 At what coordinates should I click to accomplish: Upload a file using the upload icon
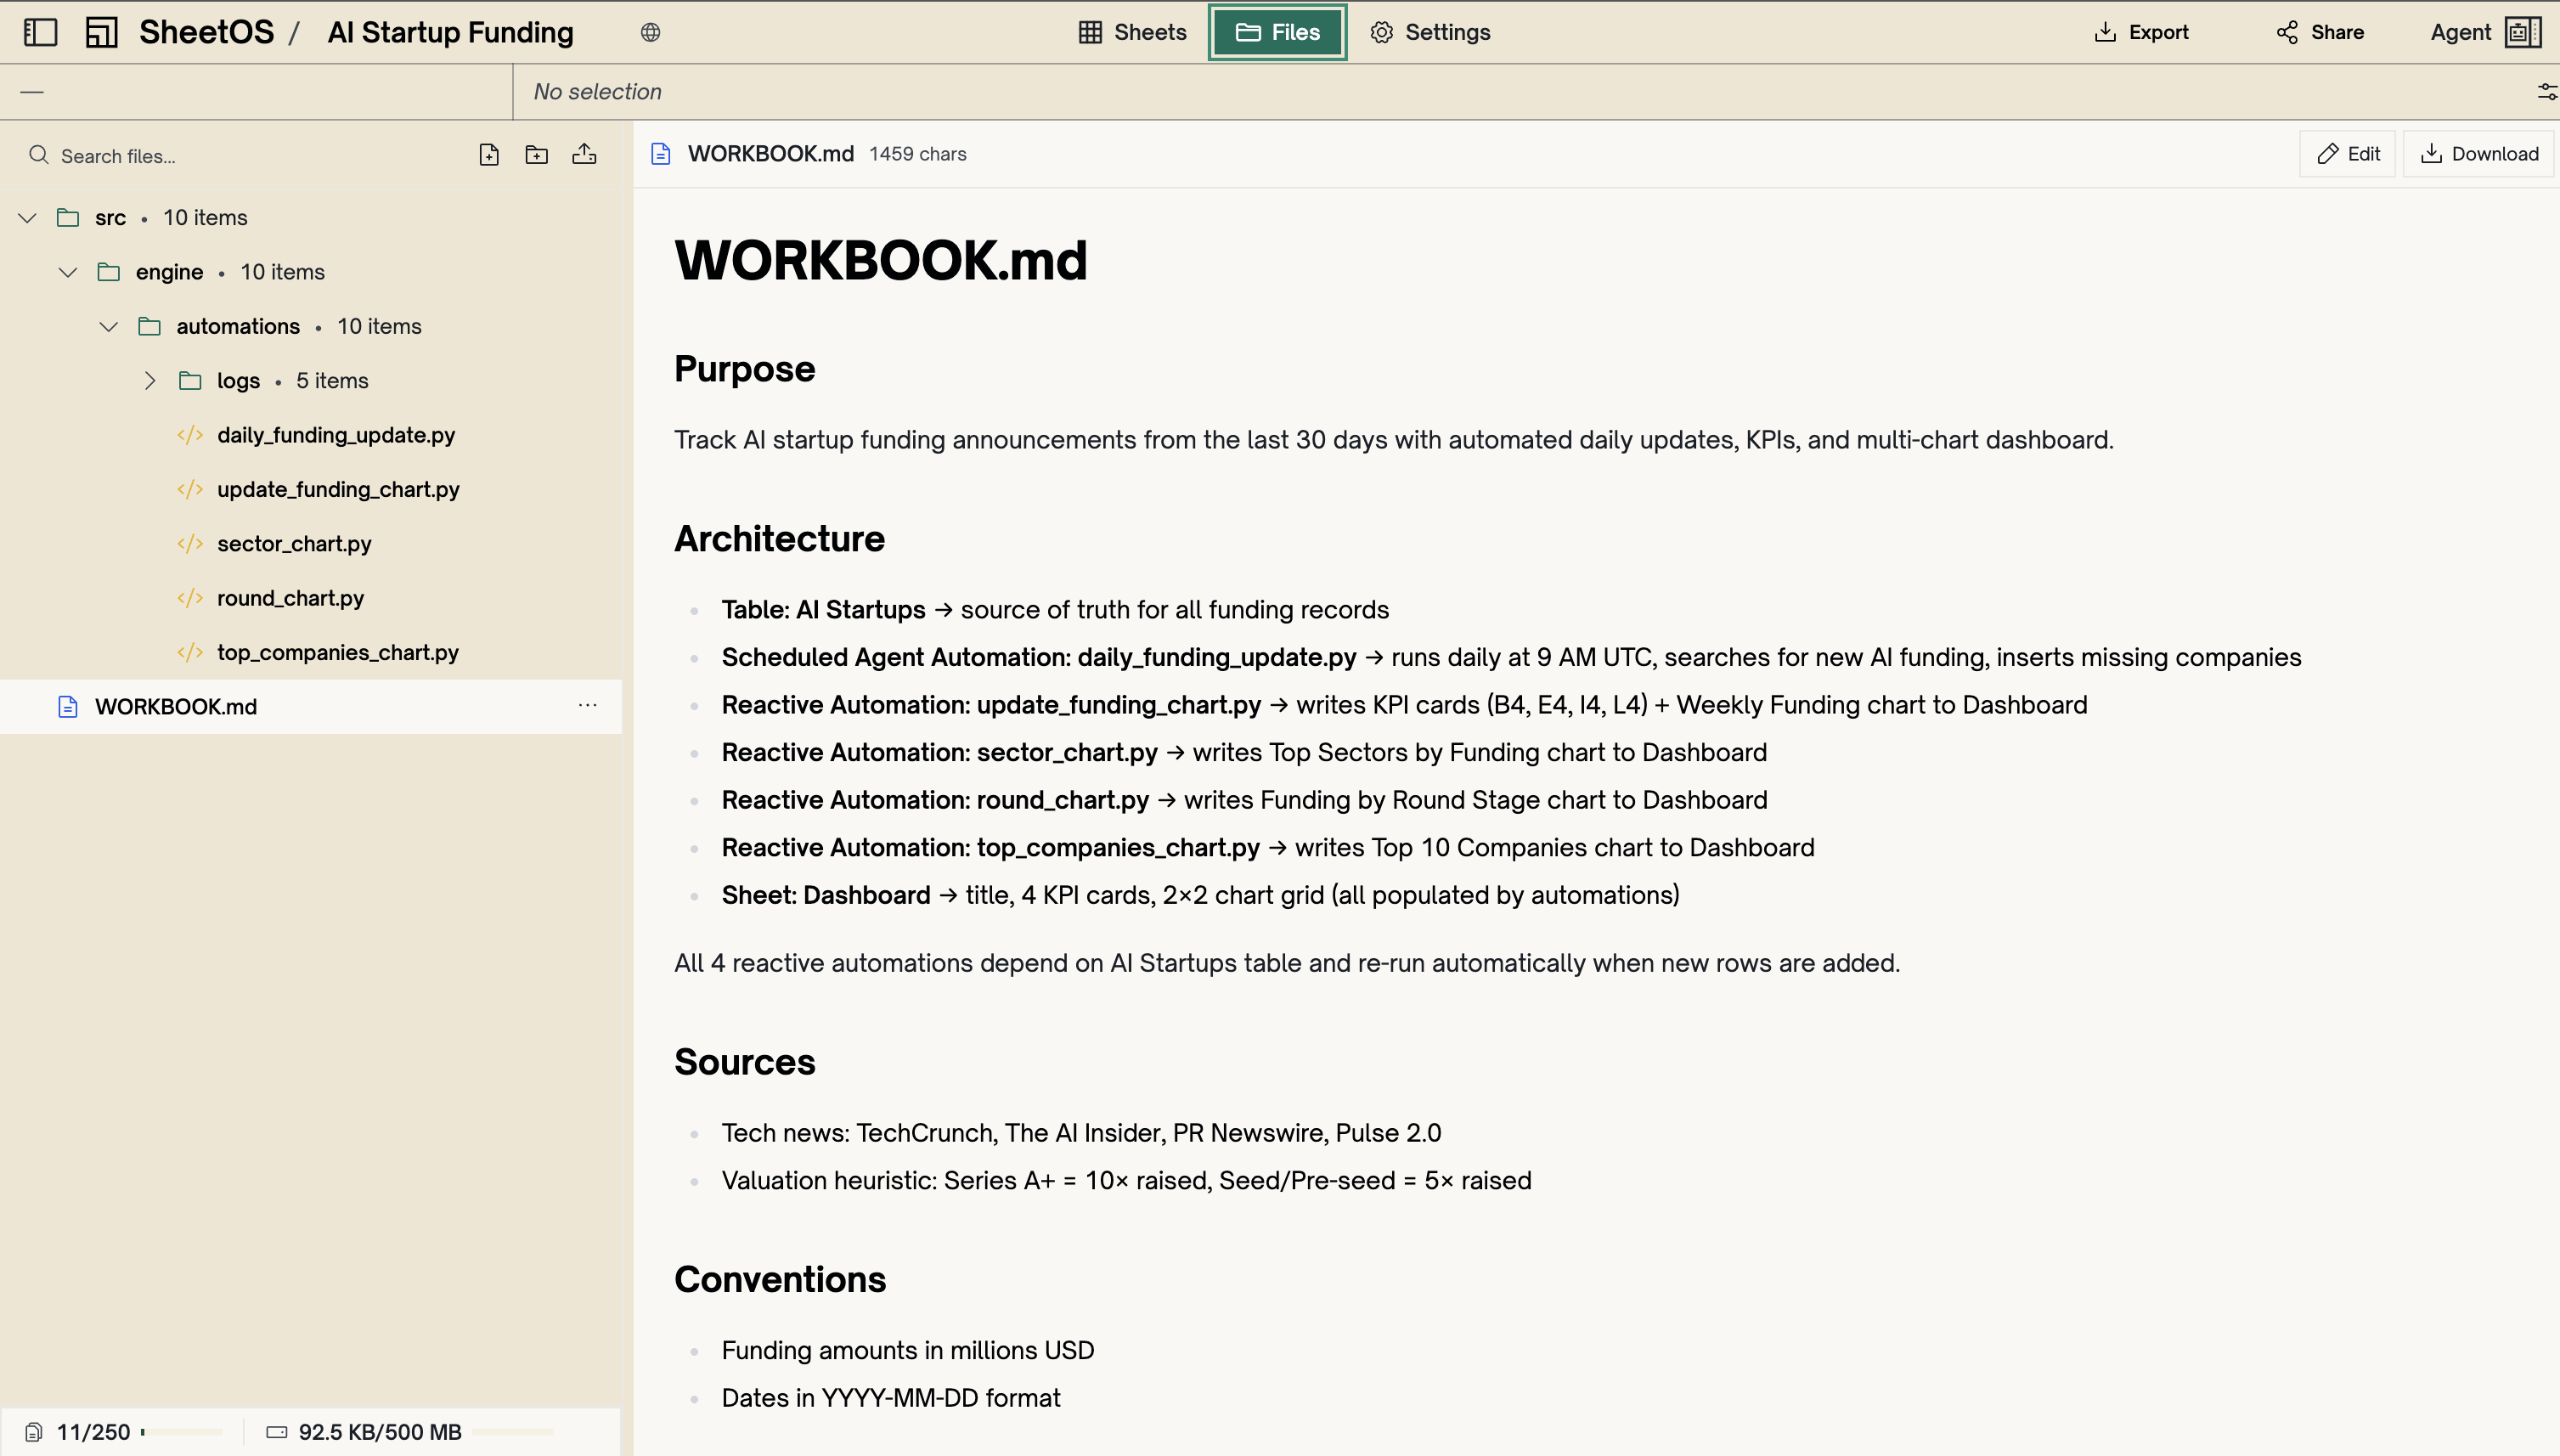[584, 155]
